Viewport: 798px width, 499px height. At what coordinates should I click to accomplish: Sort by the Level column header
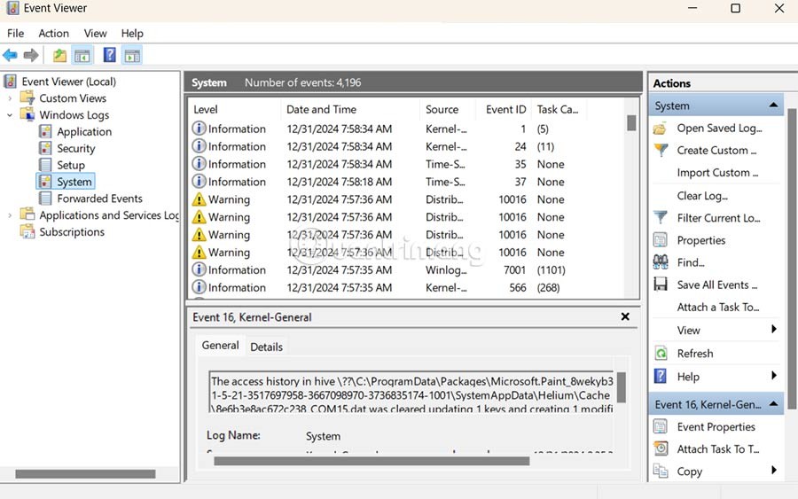(x=235, y=109)
